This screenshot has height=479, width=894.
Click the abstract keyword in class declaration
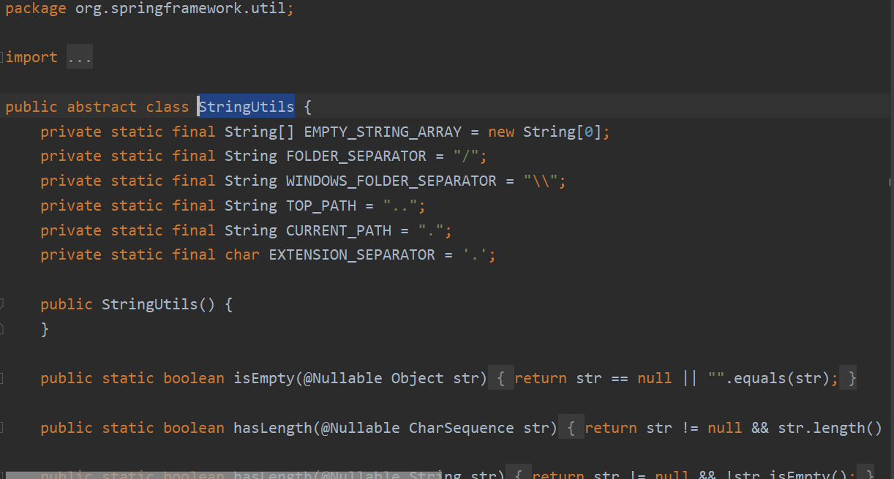pyautogui.click(x=102, y=107)
